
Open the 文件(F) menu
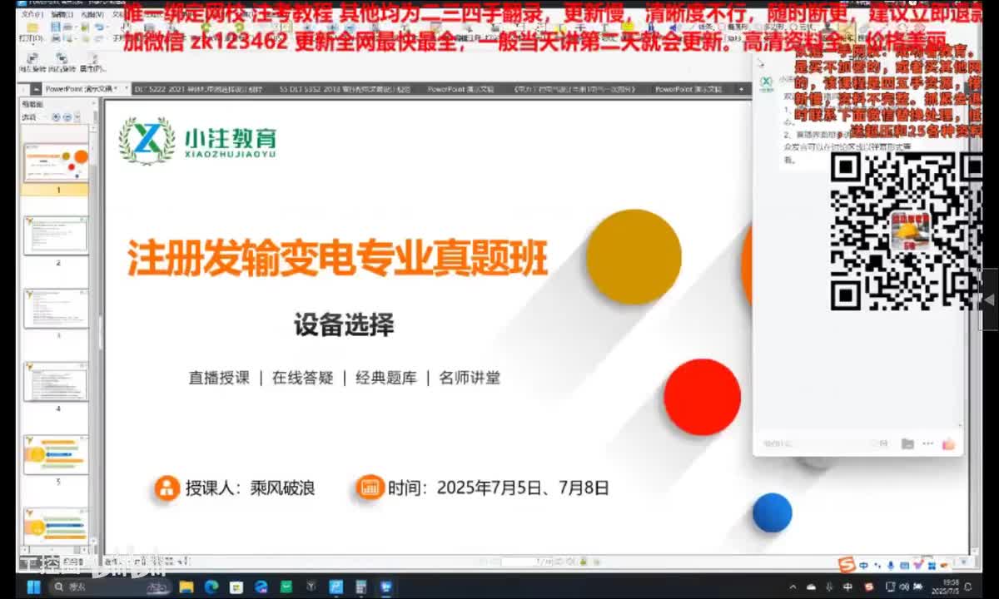(x=31, y=15)
